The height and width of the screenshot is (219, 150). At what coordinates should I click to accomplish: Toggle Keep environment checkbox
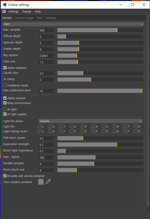coord(5,103)
